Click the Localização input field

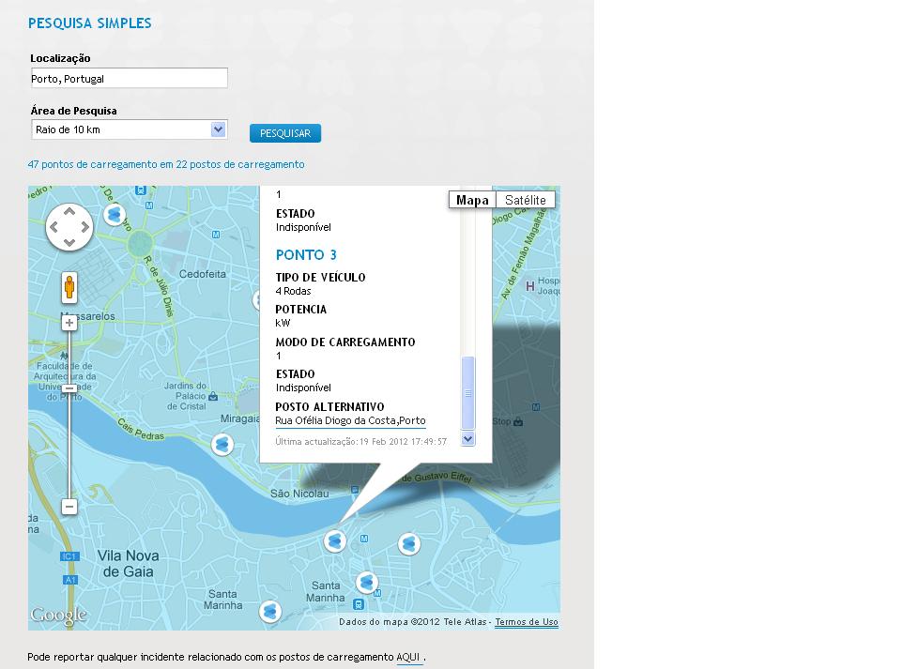129,78
